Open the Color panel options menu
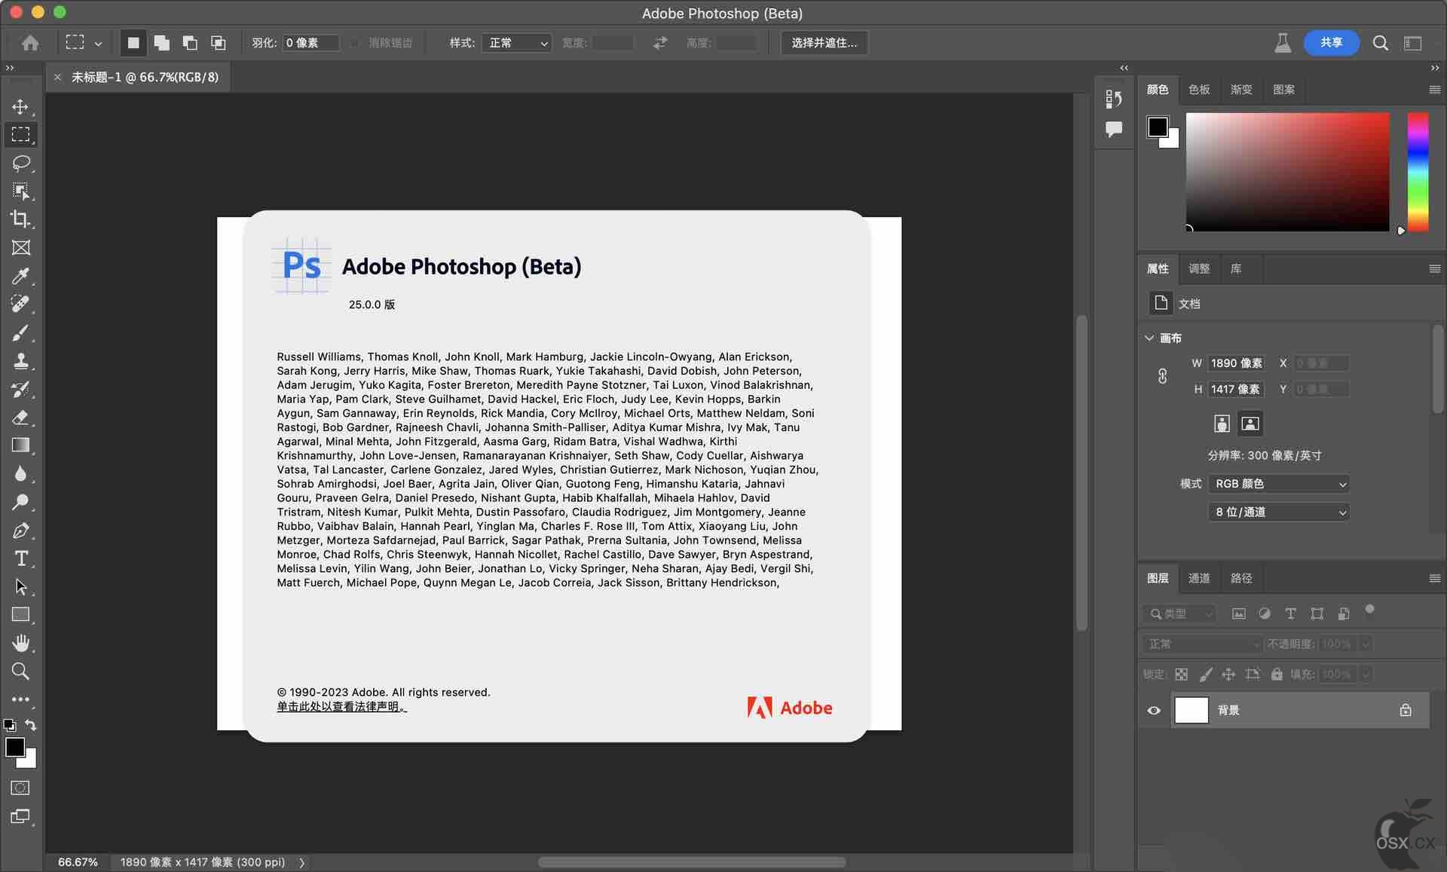 click(x=1434, y=90)
